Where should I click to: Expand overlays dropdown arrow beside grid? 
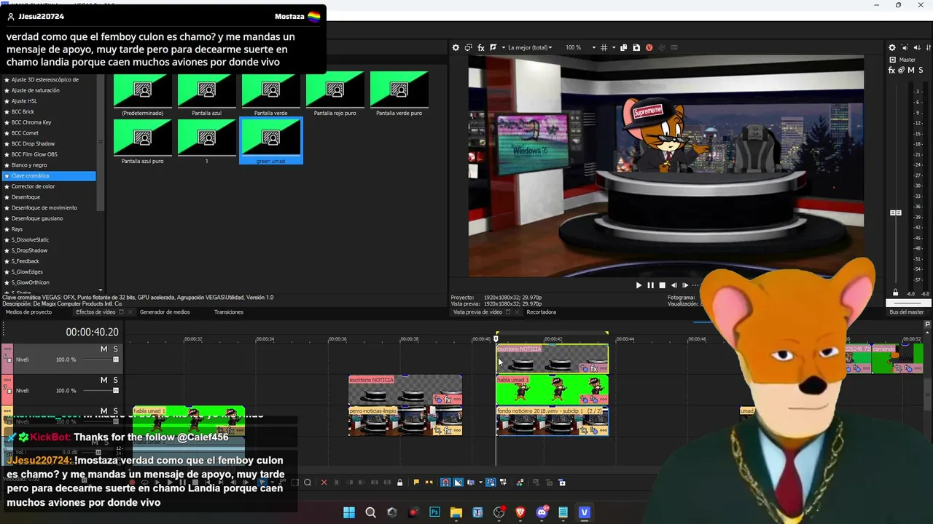(613, 47)
